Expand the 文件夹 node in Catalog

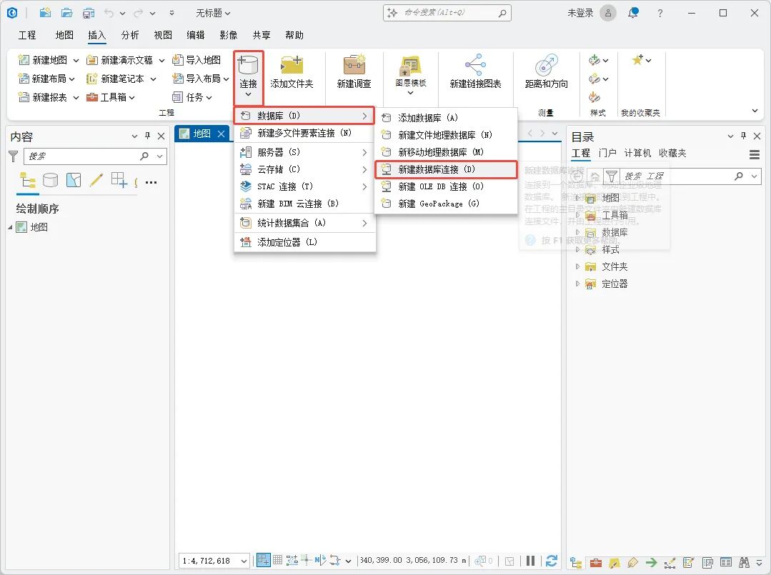point(578,267)
